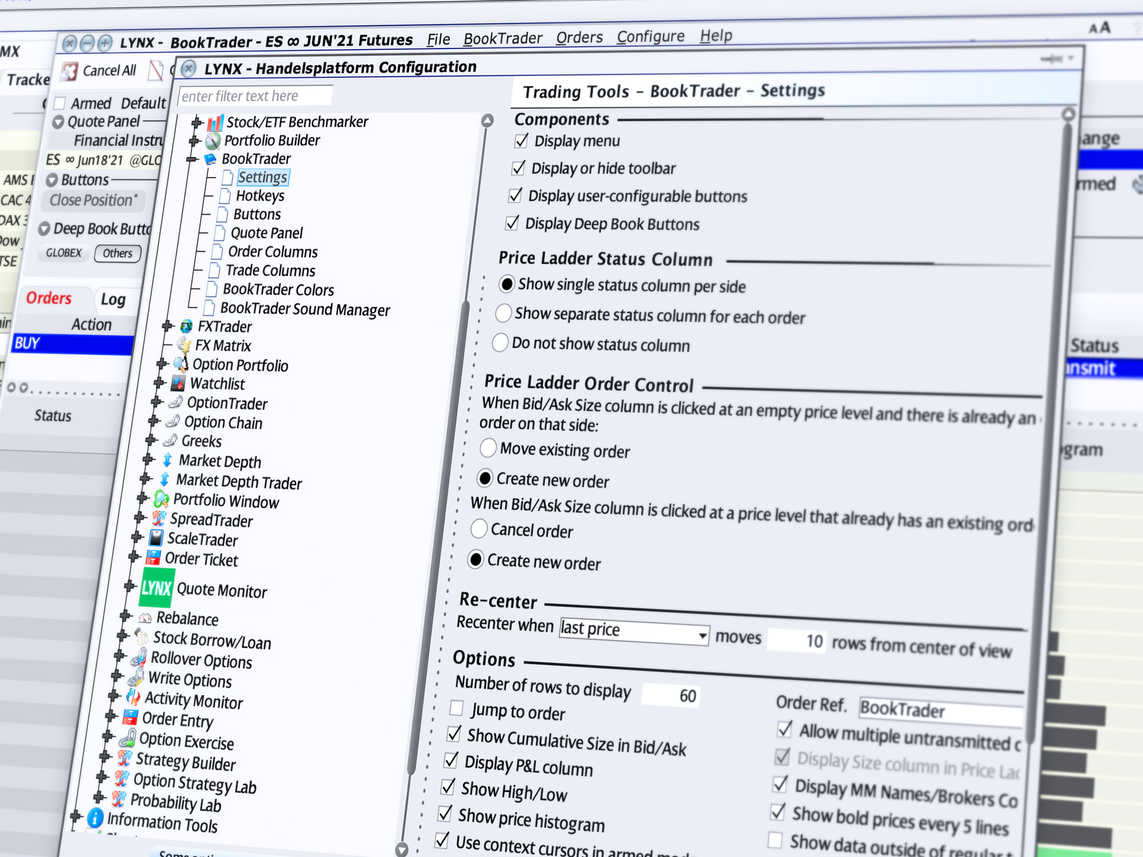1143x857 pixels.
Task: Click the FXTrader icon
Action: (x=186, y=327)
